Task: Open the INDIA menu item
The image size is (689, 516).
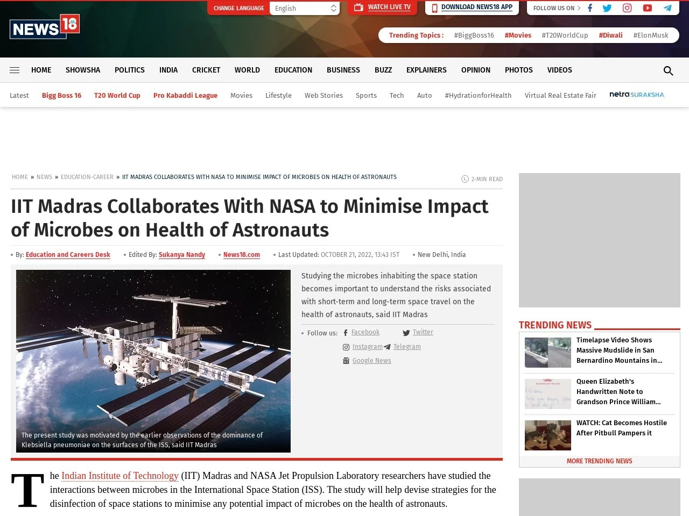Action: 168,70
